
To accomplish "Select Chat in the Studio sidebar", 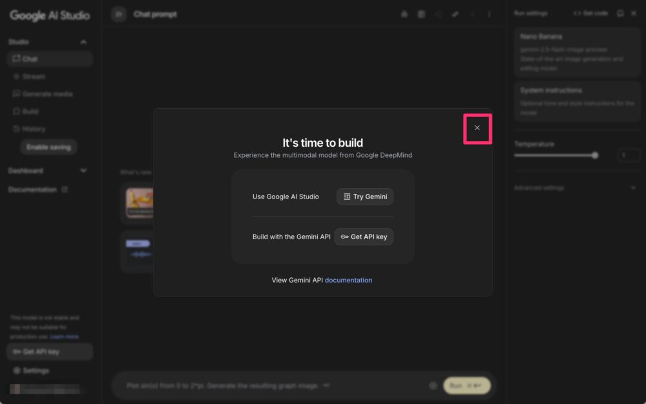I will [30, 59].
